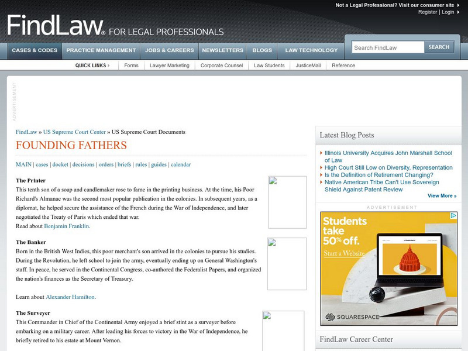Open Lawyer Marketing quick link
Image resolution: width=468 pixels, height=351 pixels.
pyautogui.click(x=170, y=66)
